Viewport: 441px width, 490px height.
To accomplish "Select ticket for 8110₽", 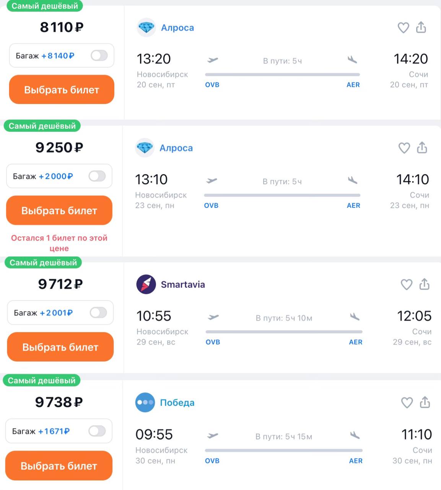I will tap(62, 90).
